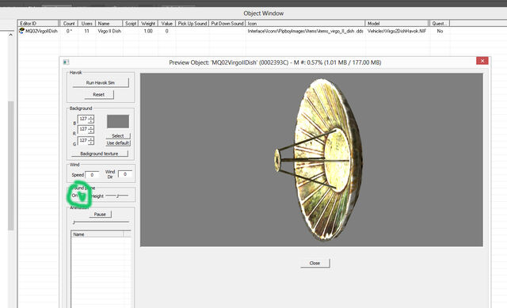Image resolution: width=507 pixels, height=308 pixels.
Task: Increase the G background value stepper
Action: tap(91, 139)
